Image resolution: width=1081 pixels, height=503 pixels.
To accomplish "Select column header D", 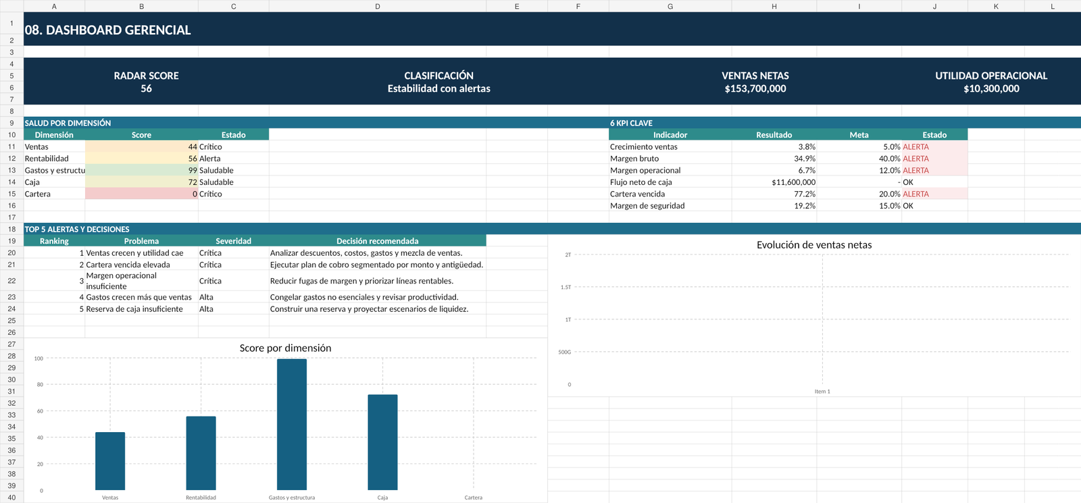I will (x=377, y=6).
